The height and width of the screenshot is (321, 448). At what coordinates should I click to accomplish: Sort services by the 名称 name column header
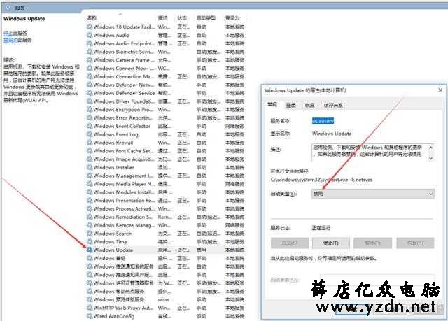coord(92,17)
